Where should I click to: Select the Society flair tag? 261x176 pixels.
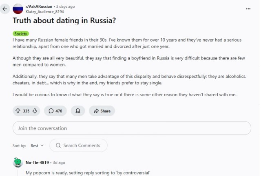(x=20, y=34)
